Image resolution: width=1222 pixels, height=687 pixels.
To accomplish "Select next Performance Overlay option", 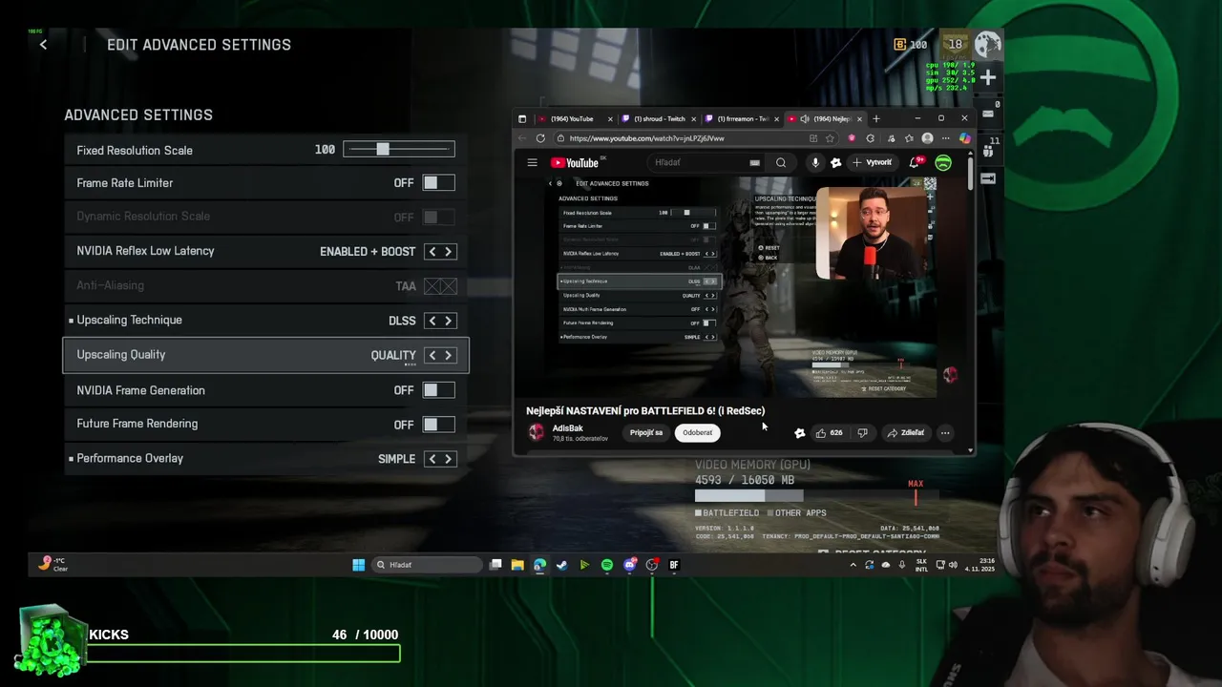I will coord(449,459).
